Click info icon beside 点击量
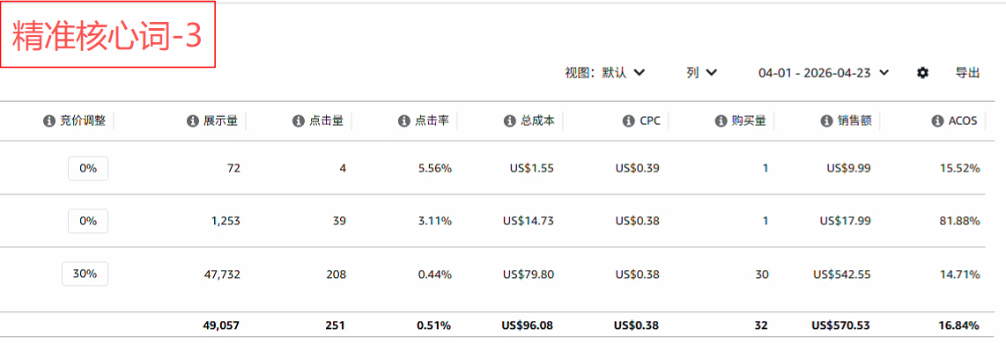Screen dimensions: 1006x343 point(298,120)
